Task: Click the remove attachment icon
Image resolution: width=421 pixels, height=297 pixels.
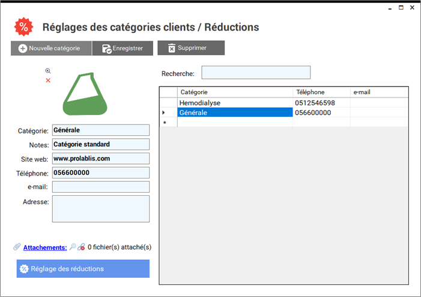Action: pyautogui.click(x=81, y=247)
